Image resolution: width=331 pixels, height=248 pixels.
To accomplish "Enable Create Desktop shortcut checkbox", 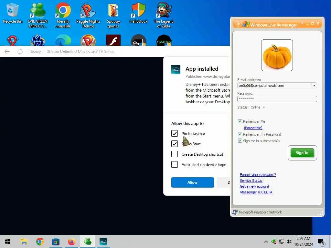I will pos(175,154).
